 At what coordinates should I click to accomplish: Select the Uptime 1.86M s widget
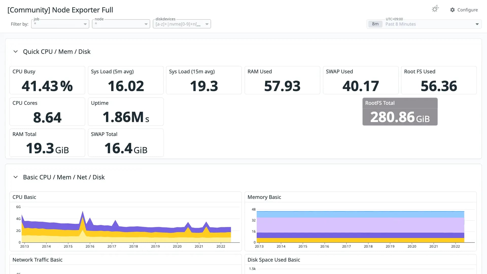tap(126, 112)
